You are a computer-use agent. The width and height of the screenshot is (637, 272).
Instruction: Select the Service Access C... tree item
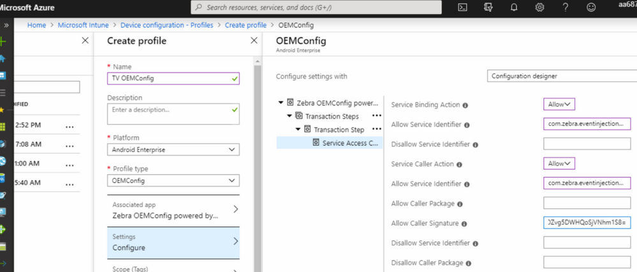pyautogui.click(x=330, y=143)
